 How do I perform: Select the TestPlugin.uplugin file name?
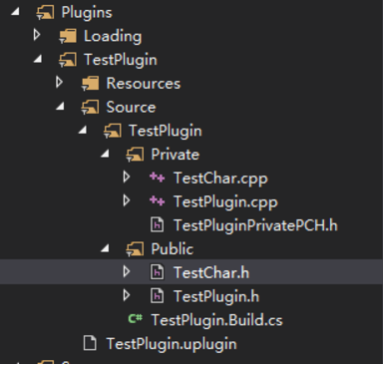click(172, 344)
